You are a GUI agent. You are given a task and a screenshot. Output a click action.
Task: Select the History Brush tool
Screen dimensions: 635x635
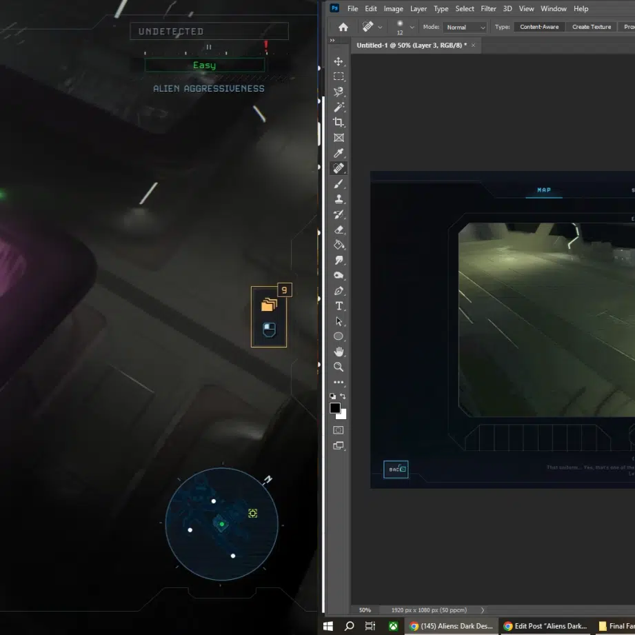[x=339, y=214]
